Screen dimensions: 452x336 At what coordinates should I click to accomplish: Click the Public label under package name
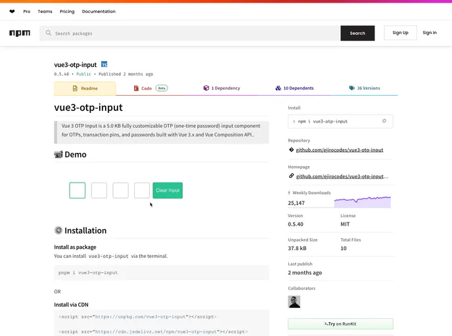tap(83, 74)
